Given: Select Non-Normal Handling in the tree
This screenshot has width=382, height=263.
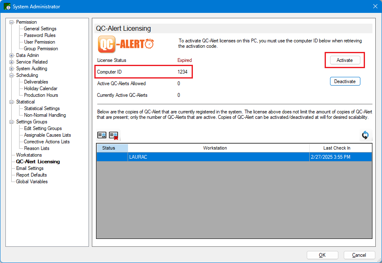Looking at the screenshot, I should [x=45, y=115].
